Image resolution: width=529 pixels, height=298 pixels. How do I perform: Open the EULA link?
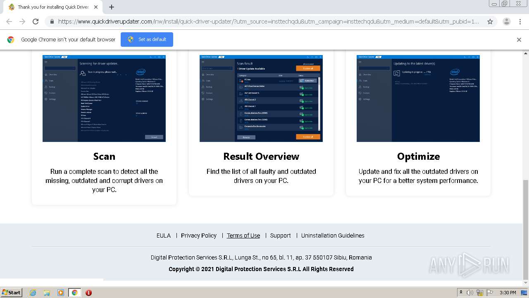coord(164,236)
